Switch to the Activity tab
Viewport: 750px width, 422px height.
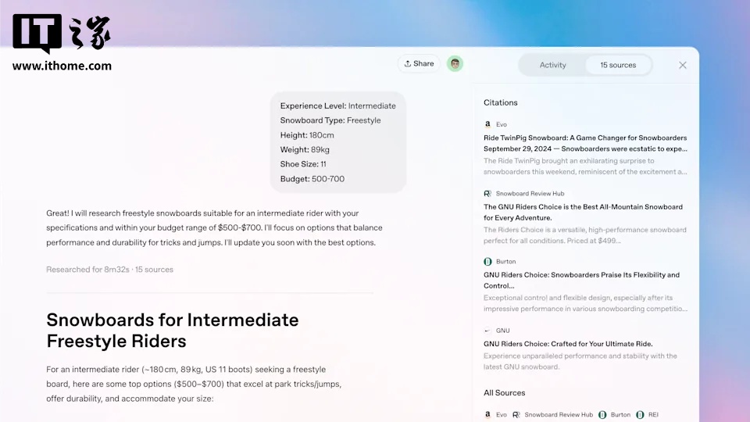pyautogui.click(x=552, y=65)
